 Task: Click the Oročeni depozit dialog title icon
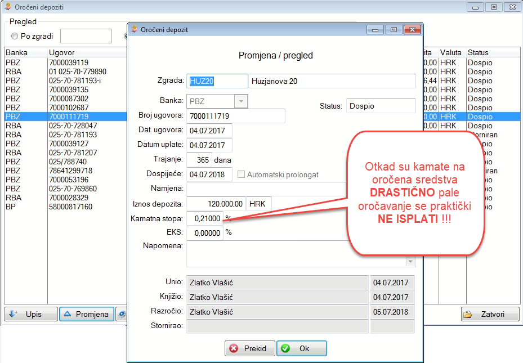[134, 29]
